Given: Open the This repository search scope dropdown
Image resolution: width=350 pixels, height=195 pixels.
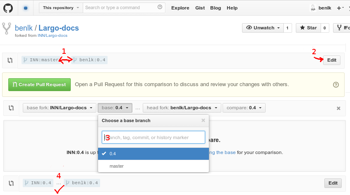Looking at the screenshot, I should (x=61, y=8).
